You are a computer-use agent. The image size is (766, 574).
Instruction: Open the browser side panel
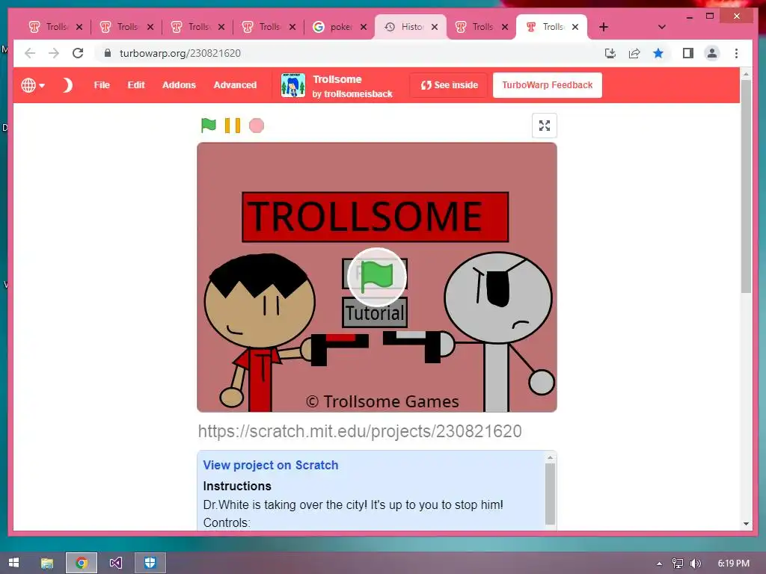point(688,53)
